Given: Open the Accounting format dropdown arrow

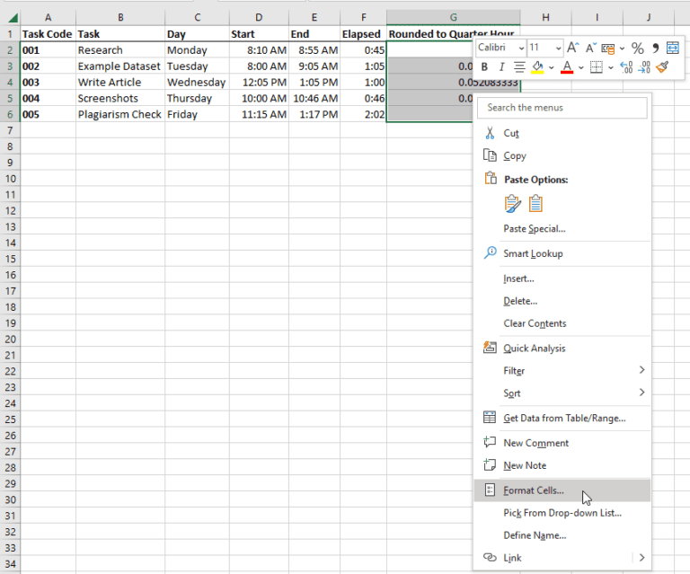Looking at the screenshot, I should point(622,49).
